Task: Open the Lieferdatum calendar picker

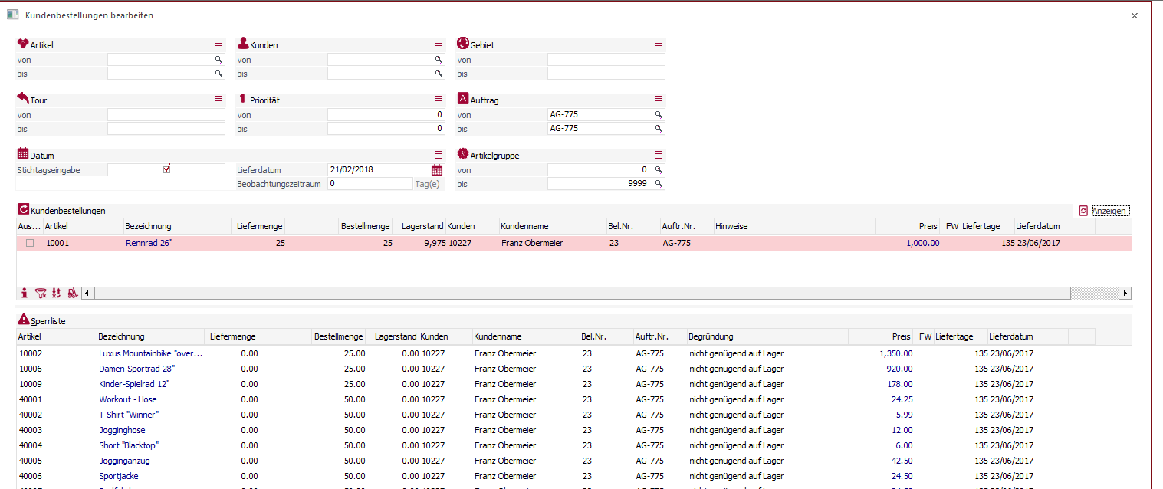Action: pyautogui.click(x=437, y=170)
